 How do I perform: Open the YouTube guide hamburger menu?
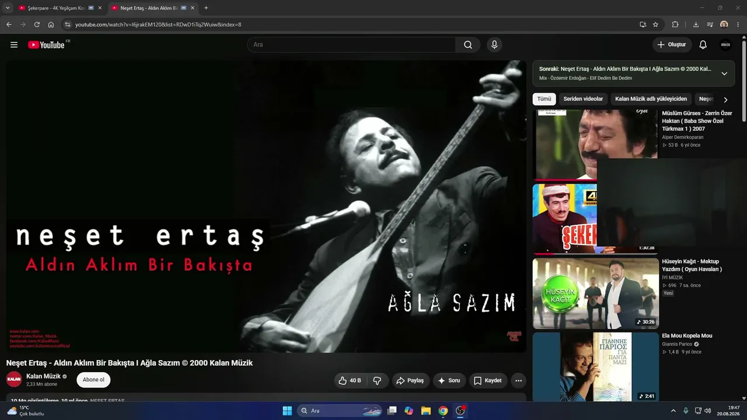[14, 45]
